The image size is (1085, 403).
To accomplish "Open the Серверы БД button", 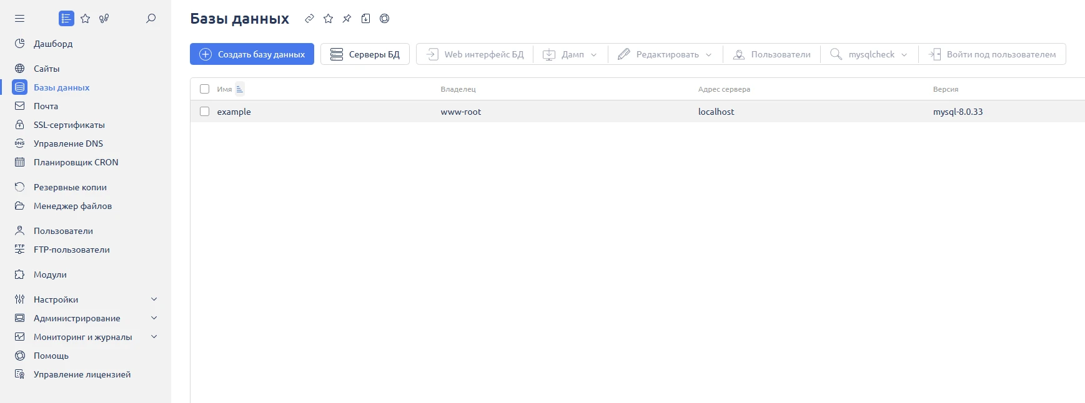I will pos(365,54).
